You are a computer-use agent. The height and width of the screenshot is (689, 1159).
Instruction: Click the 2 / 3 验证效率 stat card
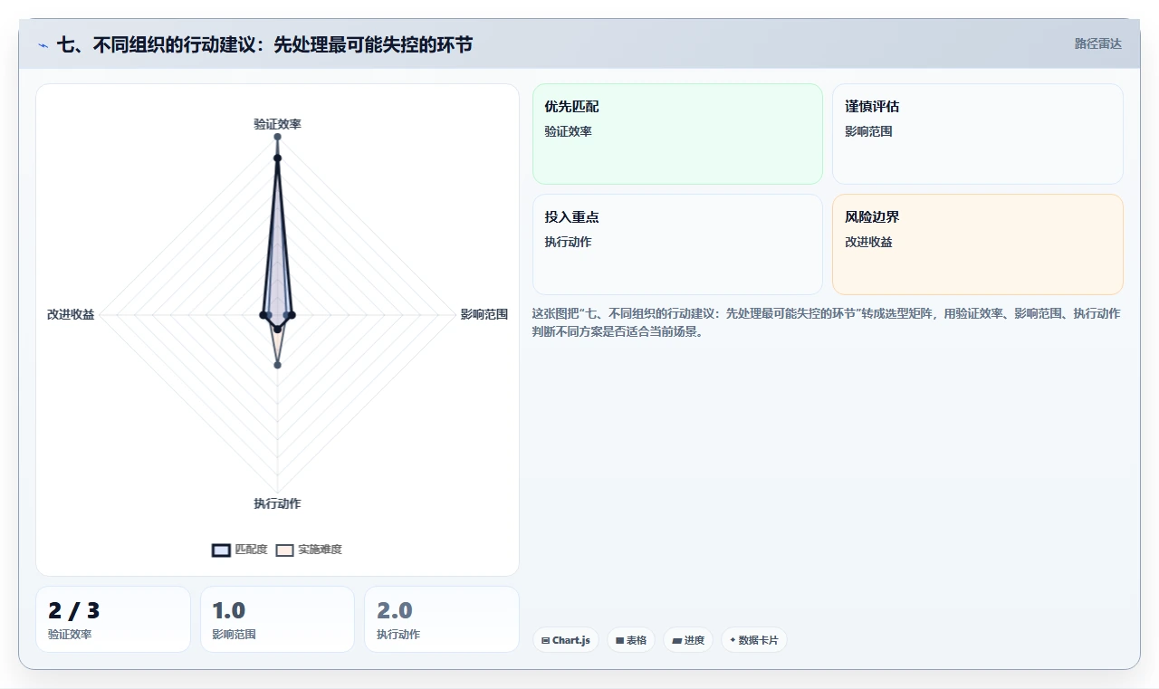pos(113,619)
